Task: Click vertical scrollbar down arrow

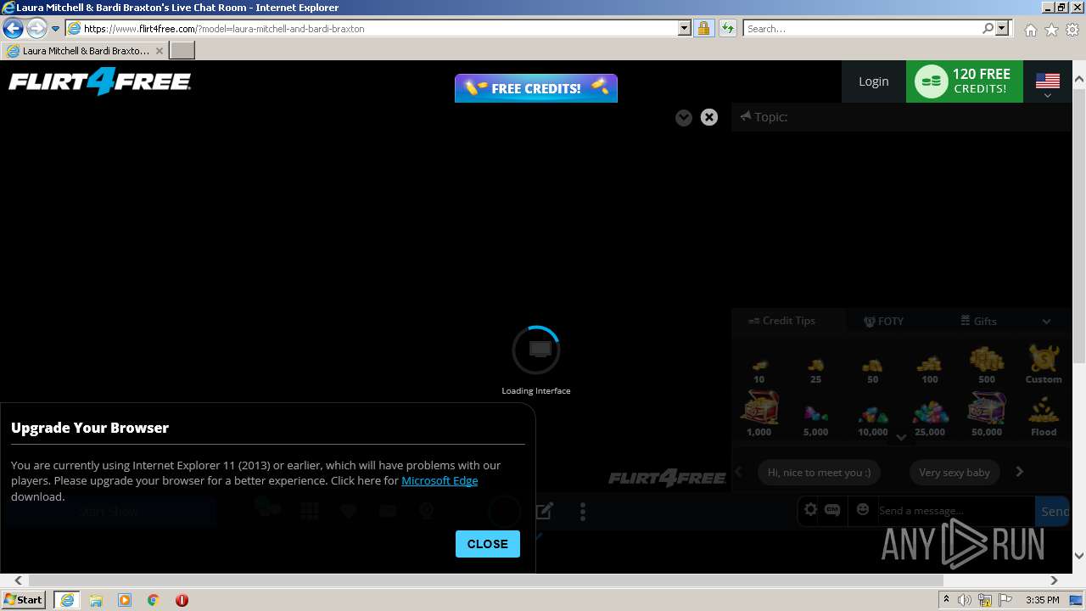Action: (1079, 556)
